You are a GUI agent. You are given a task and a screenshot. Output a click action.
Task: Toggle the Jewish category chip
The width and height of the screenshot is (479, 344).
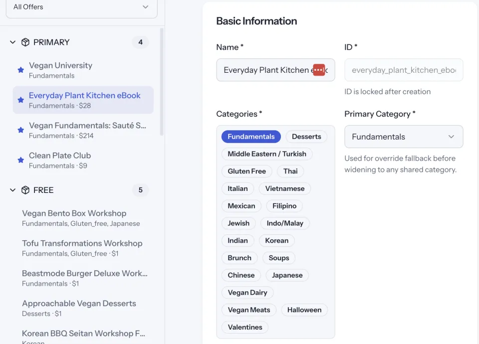239,223
